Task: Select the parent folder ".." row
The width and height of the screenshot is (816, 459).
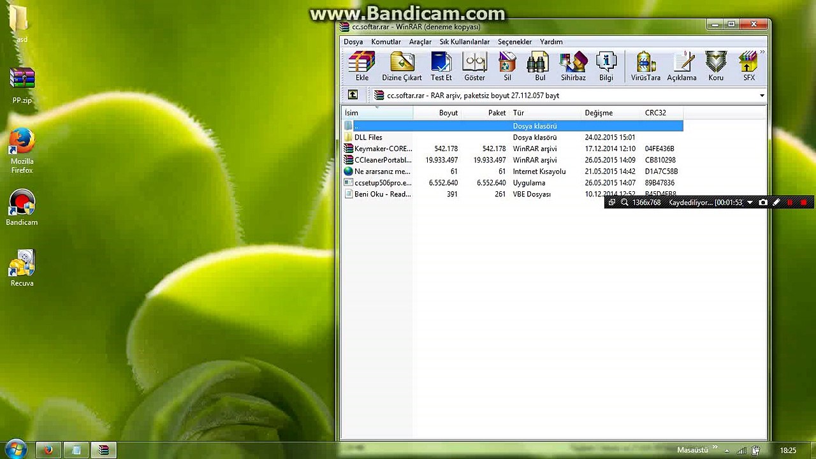Action: pos(513,126)
